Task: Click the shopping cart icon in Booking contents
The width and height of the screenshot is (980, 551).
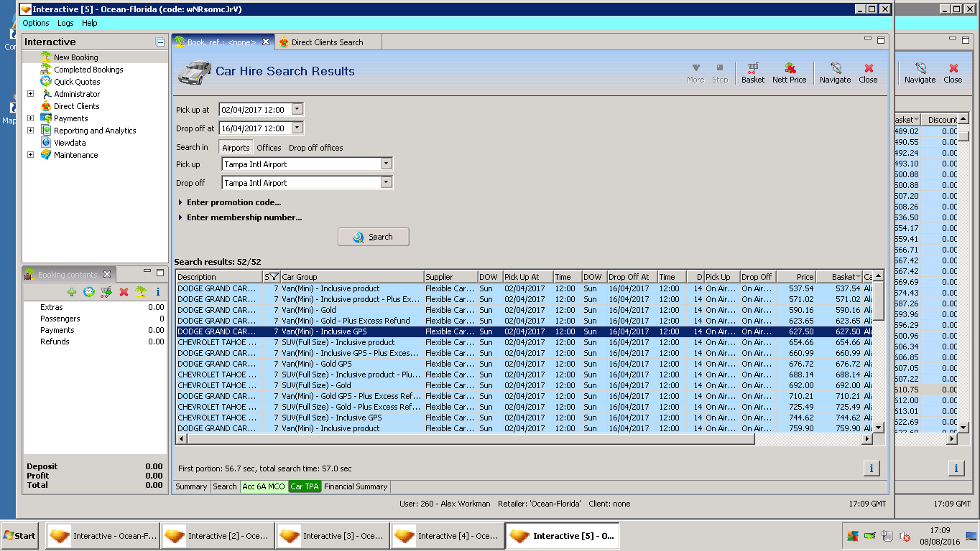Action: click(106, 292)
